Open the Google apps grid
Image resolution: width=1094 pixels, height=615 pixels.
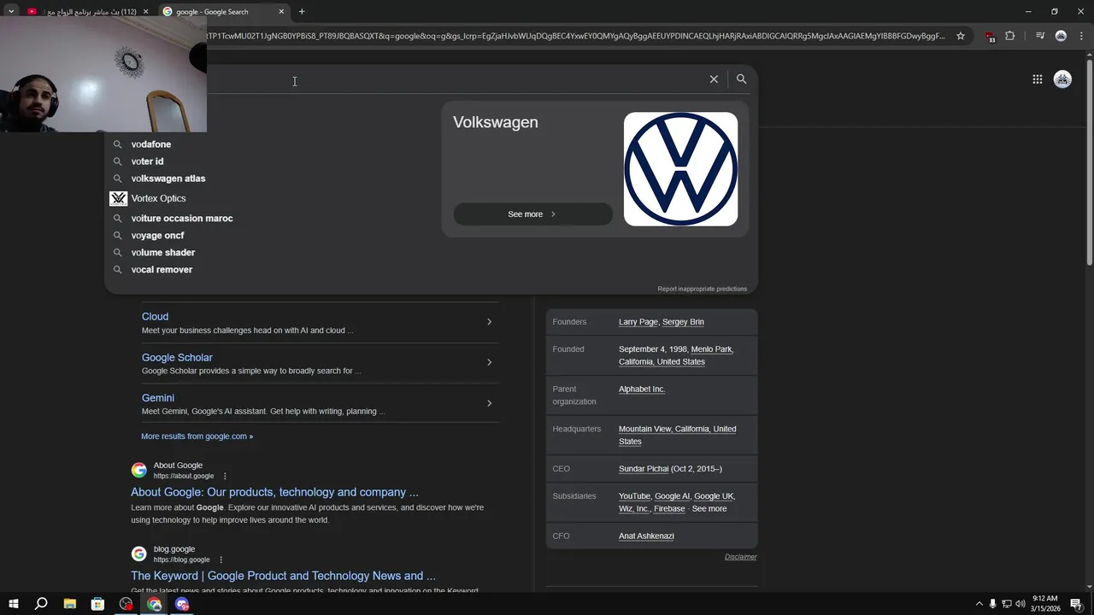point(1037,79)
